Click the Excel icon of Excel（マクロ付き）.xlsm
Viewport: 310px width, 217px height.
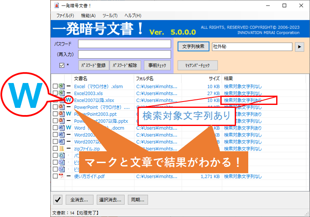pos(61,86)
